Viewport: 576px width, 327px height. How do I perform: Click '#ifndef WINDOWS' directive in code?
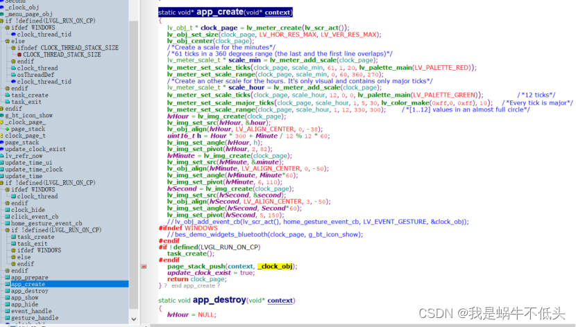[x=188, y=228]
